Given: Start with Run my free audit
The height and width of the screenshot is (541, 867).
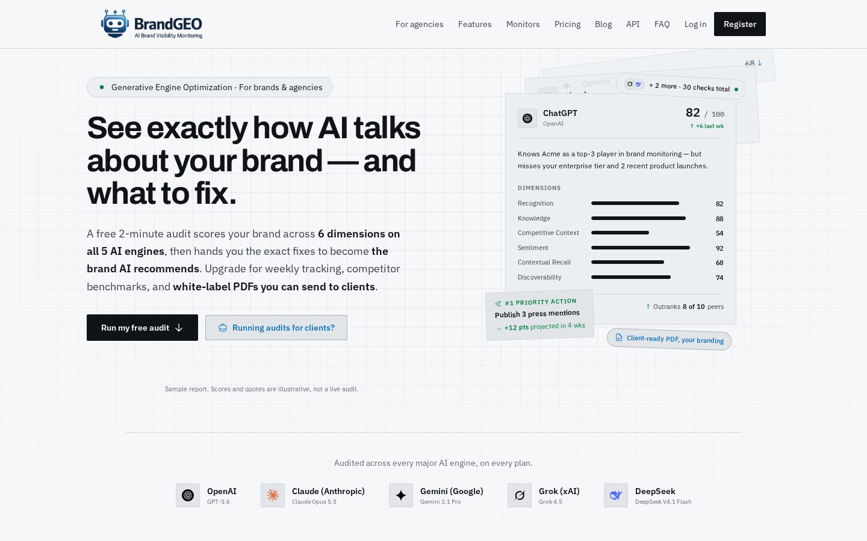Looking at the screenshot, I should pos(142,328).
